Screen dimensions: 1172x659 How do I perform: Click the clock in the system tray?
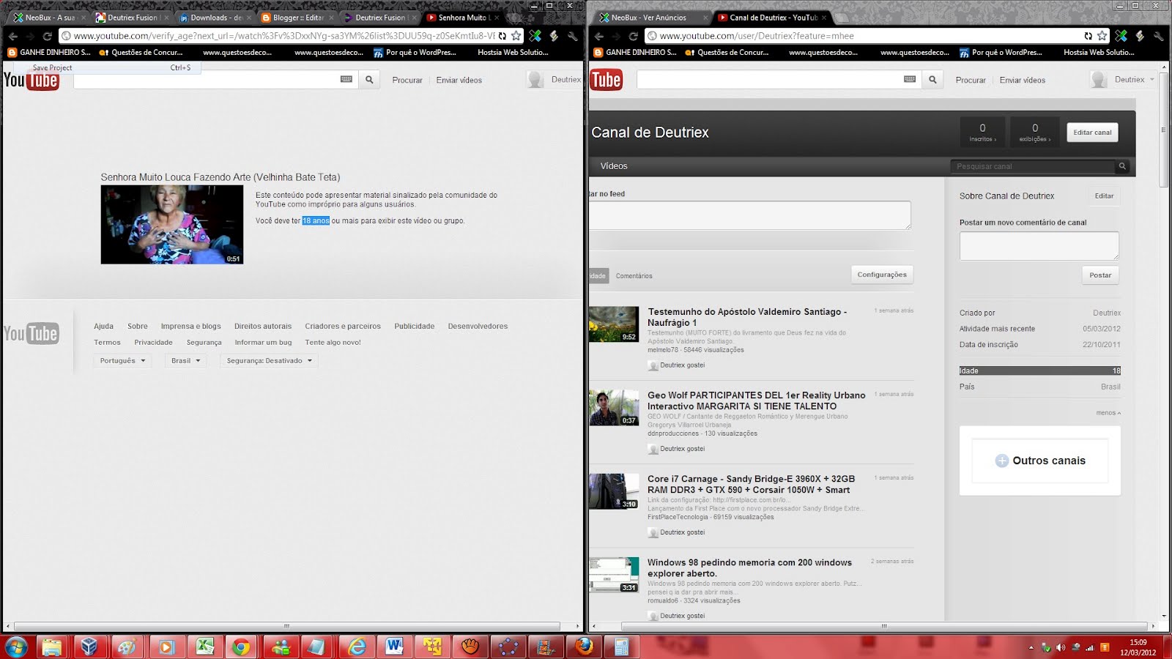1138,647
